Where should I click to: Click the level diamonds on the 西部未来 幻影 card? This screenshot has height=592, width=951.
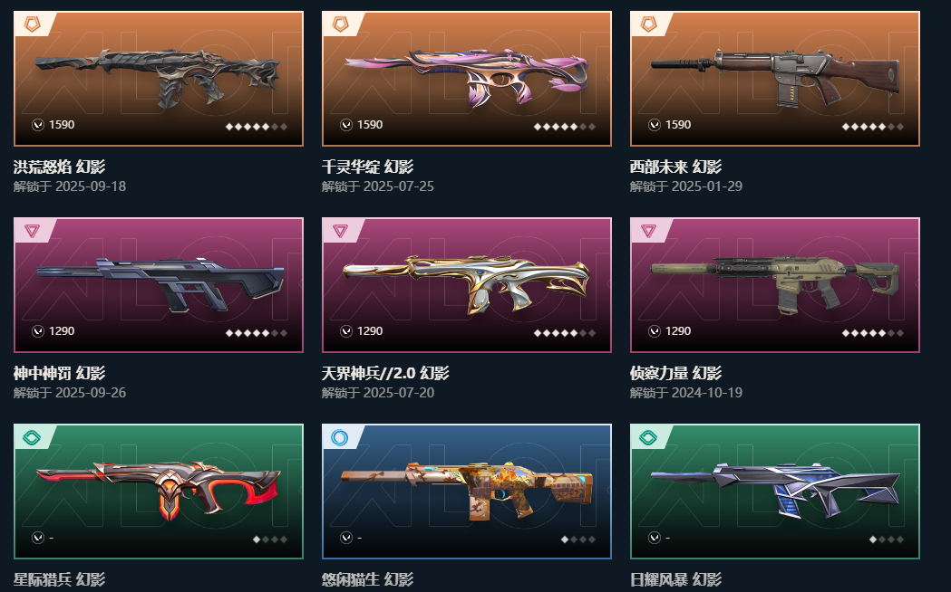873,127
